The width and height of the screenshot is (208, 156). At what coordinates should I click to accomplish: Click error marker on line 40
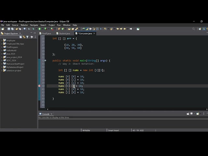click(39, 86)
